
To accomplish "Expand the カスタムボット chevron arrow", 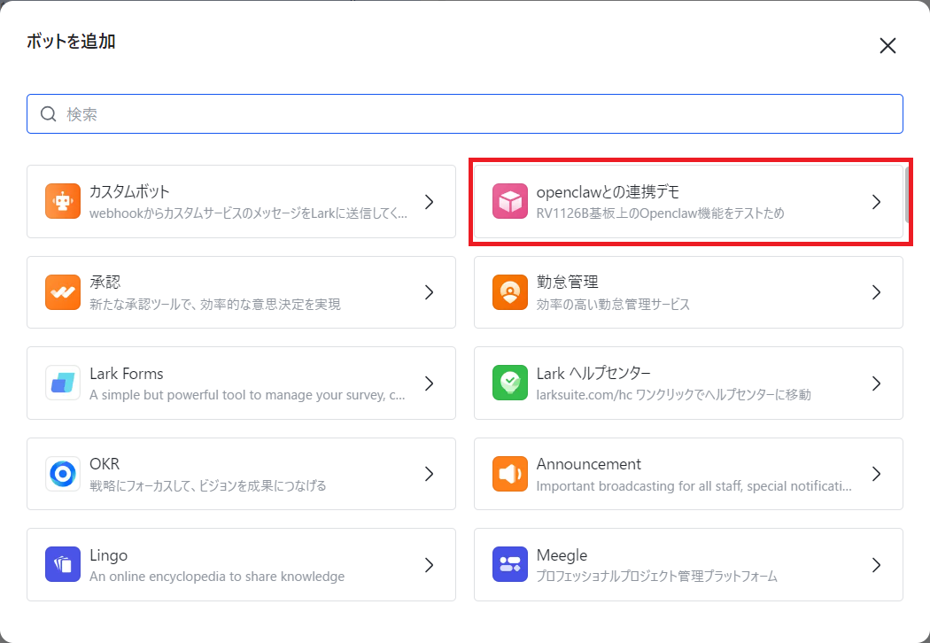I will pyautogui.click(x=430, y=202).
